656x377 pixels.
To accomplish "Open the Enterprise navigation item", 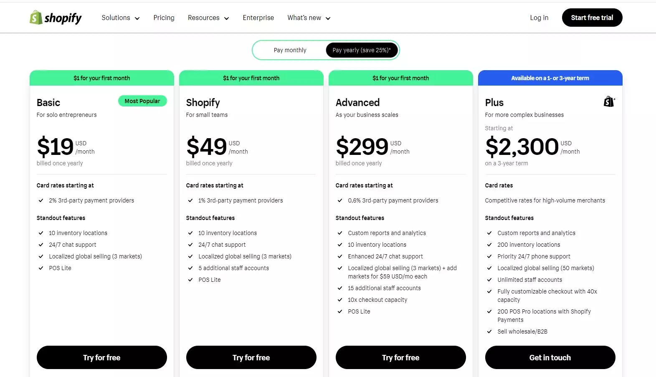I will 258,18.
